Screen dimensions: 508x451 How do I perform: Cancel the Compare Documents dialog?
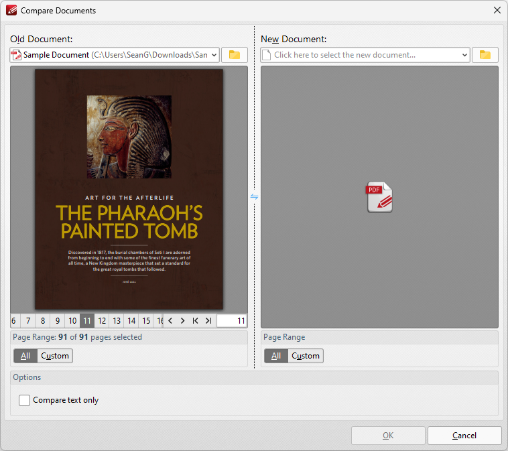point(464,436)
